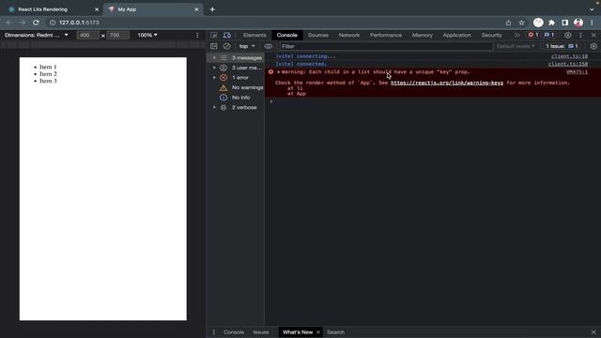Switch to the Elements tab
The width and height of the screenshot is (601, 338).
[254, 36]
